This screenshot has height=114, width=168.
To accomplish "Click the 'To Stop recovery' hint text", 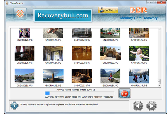I will coord(59,105).
